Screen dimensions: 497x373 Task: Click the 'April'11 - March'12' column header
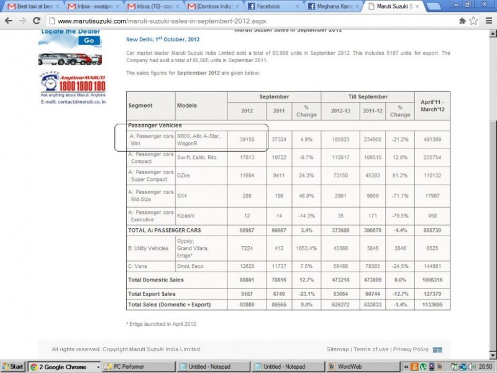[432, 106]
